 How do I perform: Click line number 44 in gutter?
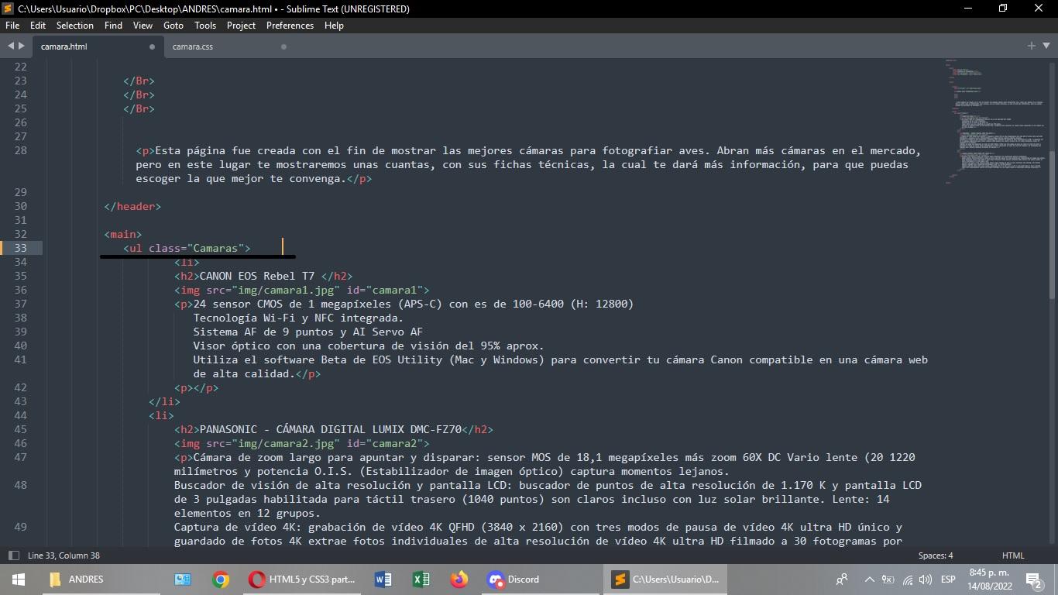[x=21, y=415]
